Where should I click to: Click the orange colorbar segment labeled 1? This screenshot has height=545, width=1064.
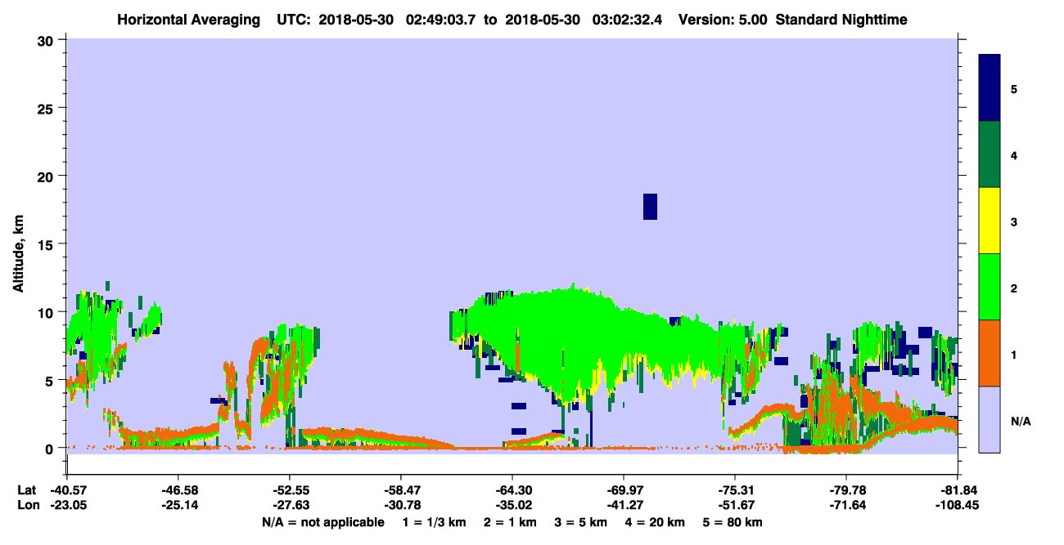point(990,353)
